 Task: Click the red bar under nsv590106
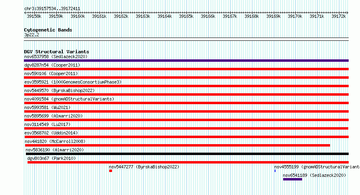pos(186,78)
